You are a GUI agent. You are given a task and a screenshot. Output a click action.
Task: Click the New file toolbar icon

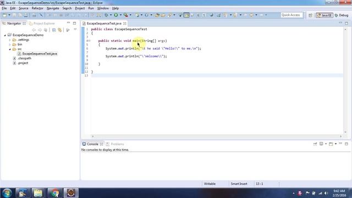pos(4,15)
